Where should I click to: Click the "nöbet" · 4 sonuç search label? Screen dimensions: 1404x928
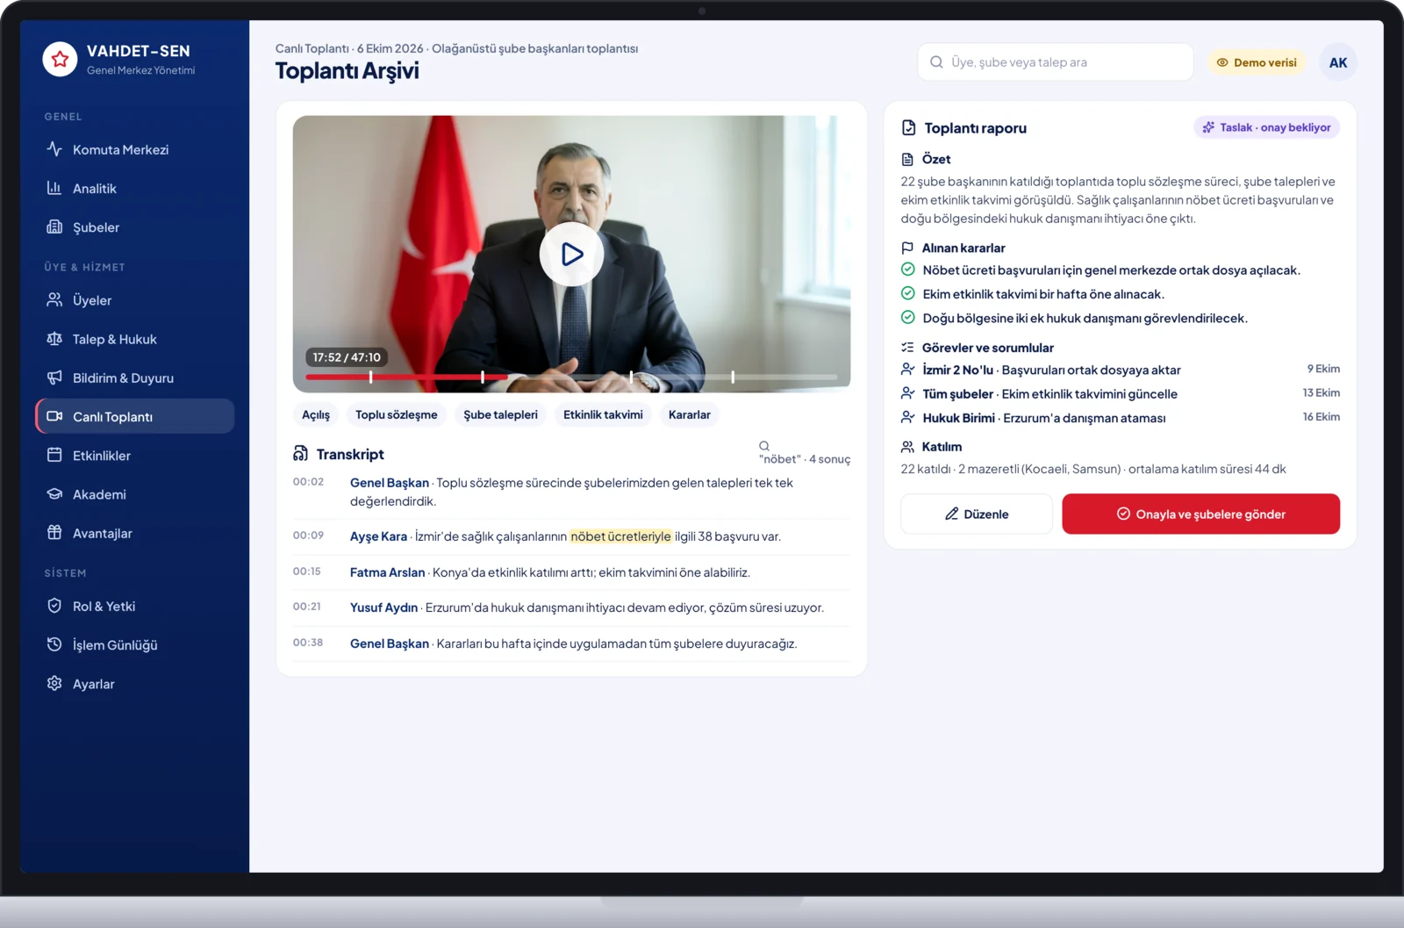click(x=805, y=459)
